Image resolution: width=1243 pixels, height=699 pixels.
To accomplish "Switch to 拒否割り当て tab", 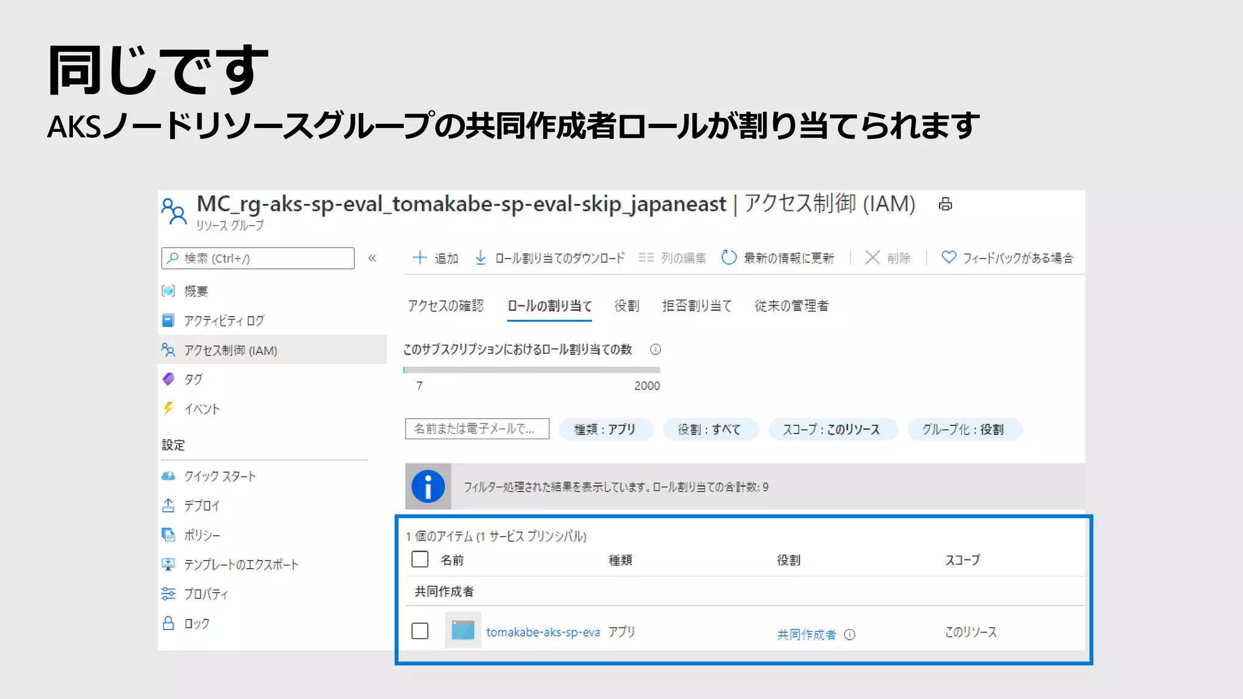I will (x=697, y=306).
